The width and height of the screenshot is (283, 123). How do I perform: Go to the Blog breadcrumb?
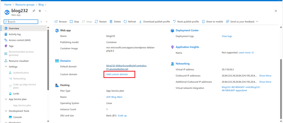coord(41,5)
